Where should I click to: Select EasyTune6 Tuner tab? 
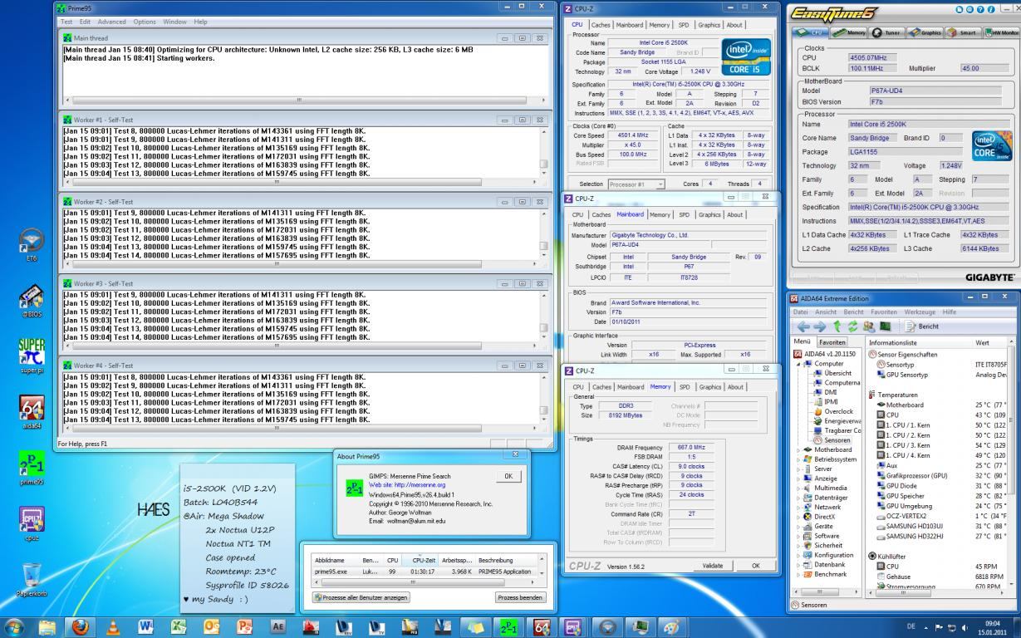pyautogui.click(x=886, y=32)
